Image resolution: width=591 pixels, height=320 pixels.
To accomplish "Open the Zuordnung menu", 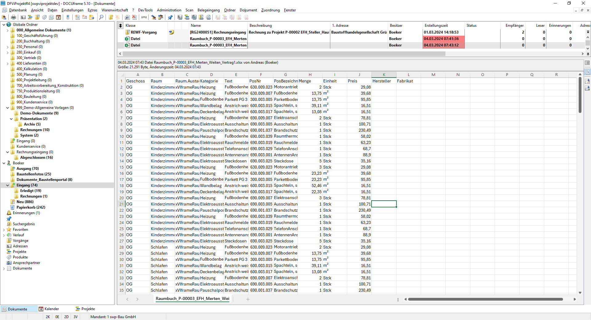I will coord(271,10).
